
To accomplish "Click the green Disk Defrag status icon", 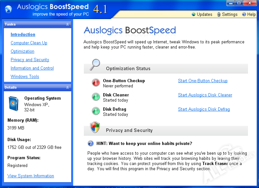I will (96, 111).
